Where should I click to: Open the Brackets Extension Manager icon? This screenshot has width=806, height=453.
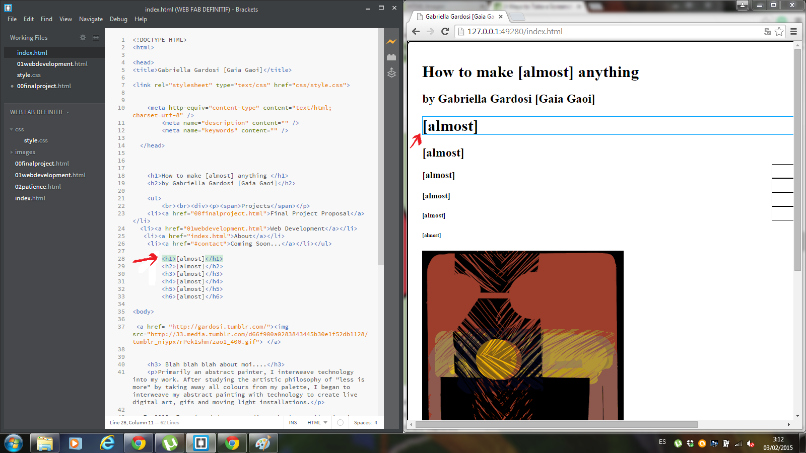(x=391, y=57)
